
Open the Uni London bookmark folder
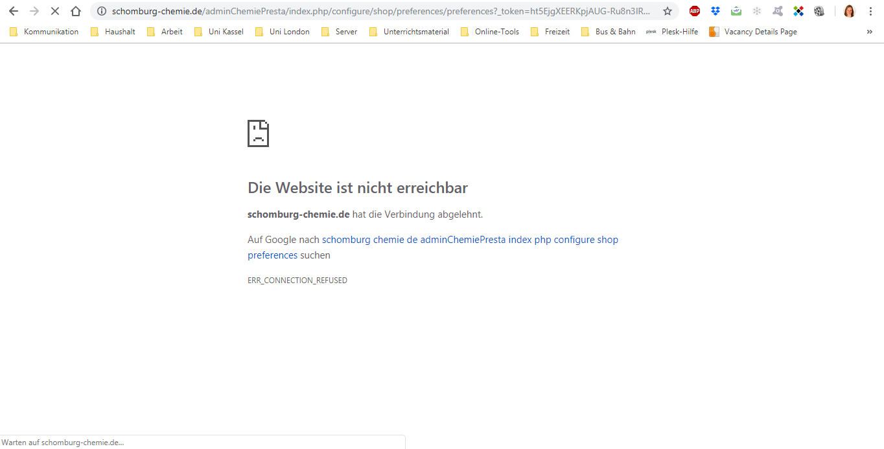tap(282, 32)
